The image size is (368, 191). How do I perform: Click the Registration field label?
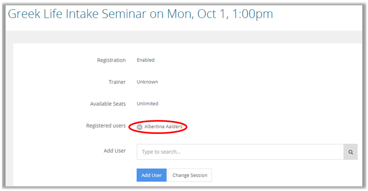pos(111,60)
